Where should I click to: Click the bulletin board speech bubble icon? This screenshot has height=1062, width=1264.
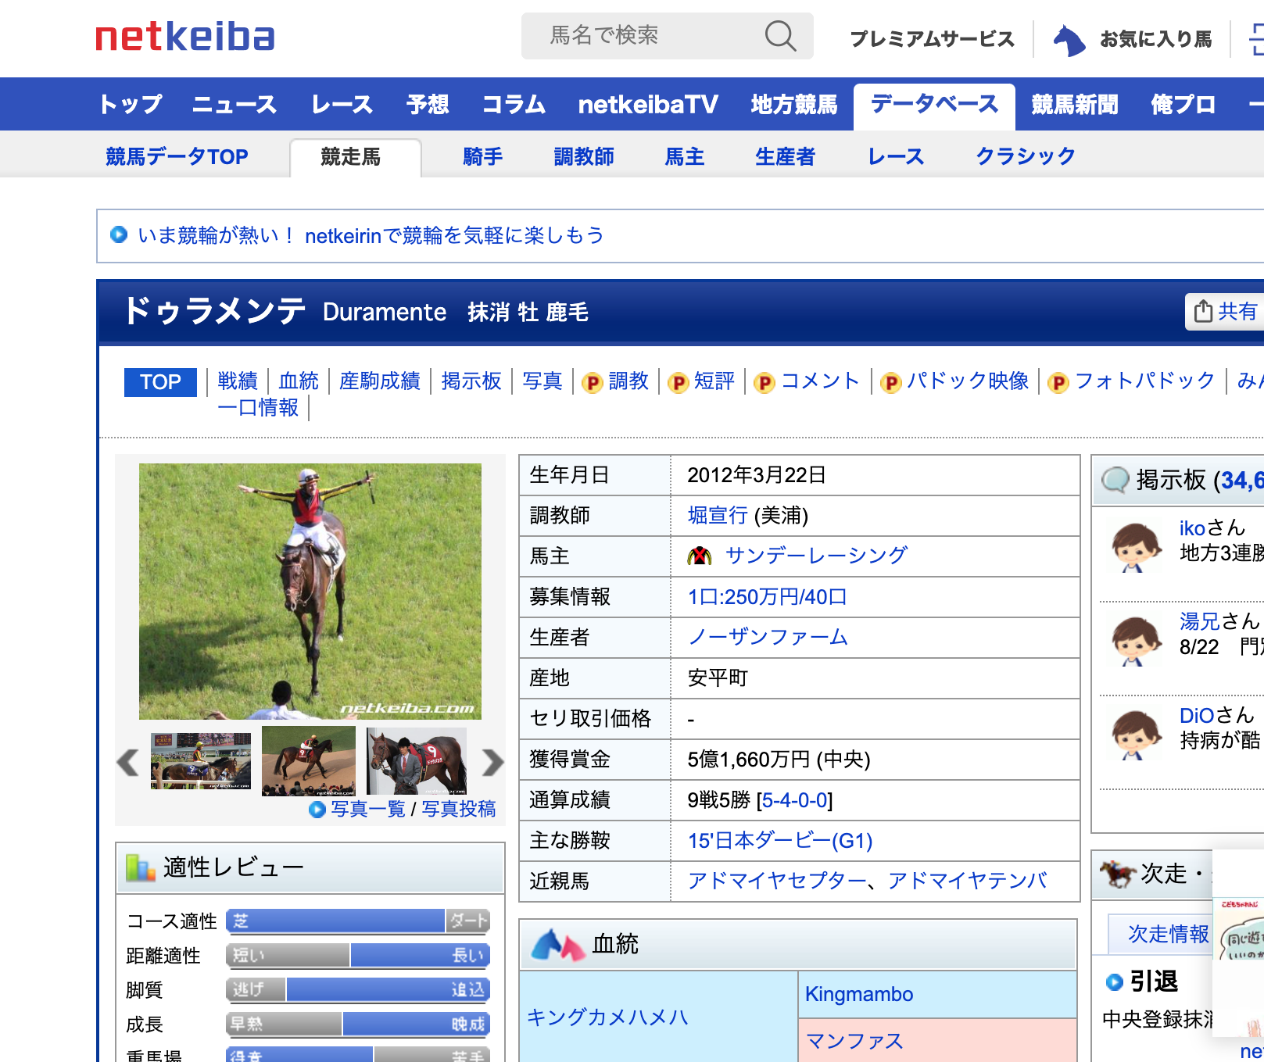pyautogui.click(x=1115, y=480)
